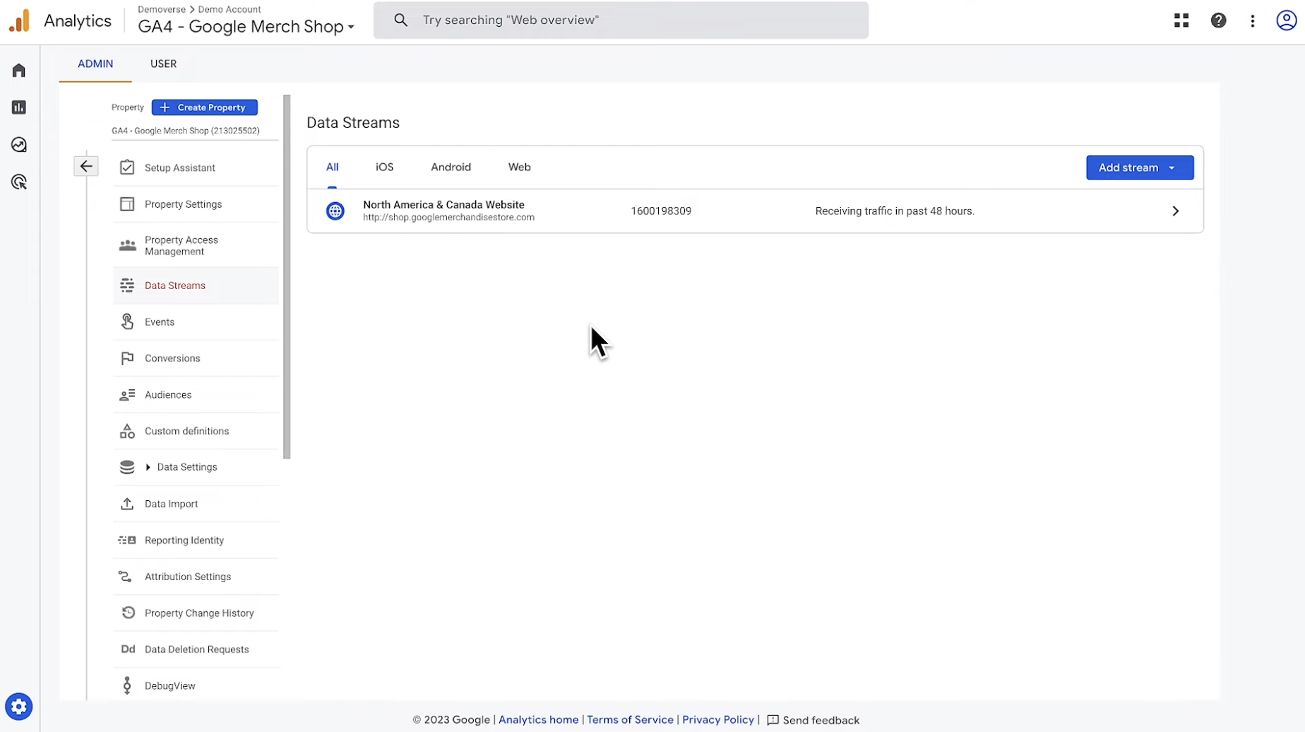The width and height of the screenshot is (1305, 732).
Task: Open the Reports icon in left rail
Action: click(19, 107)
